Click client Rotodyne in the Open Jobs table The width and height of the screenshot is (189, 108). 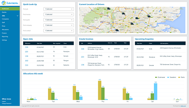pos(66,51)
